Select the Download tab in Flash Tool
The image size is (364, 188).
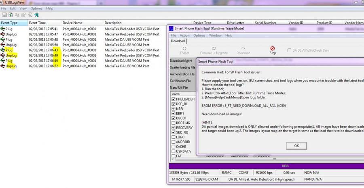coord(178,41)
